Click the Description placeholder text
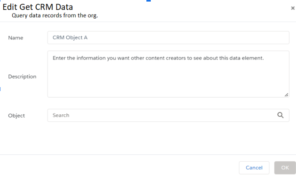This screenshot has width=296, height=175. point(158,58)
